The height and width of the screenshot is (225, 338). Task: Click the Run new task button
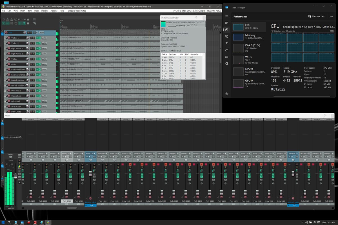pos(316,16)
